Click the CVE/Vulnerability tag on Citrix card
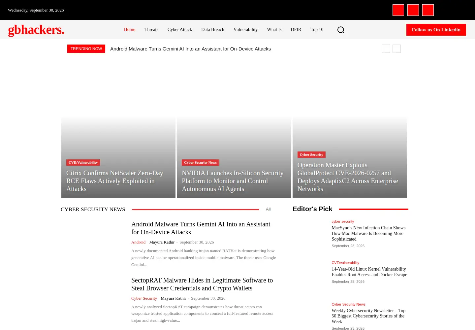This screenshot has width=475, height=330. point(83,163)
